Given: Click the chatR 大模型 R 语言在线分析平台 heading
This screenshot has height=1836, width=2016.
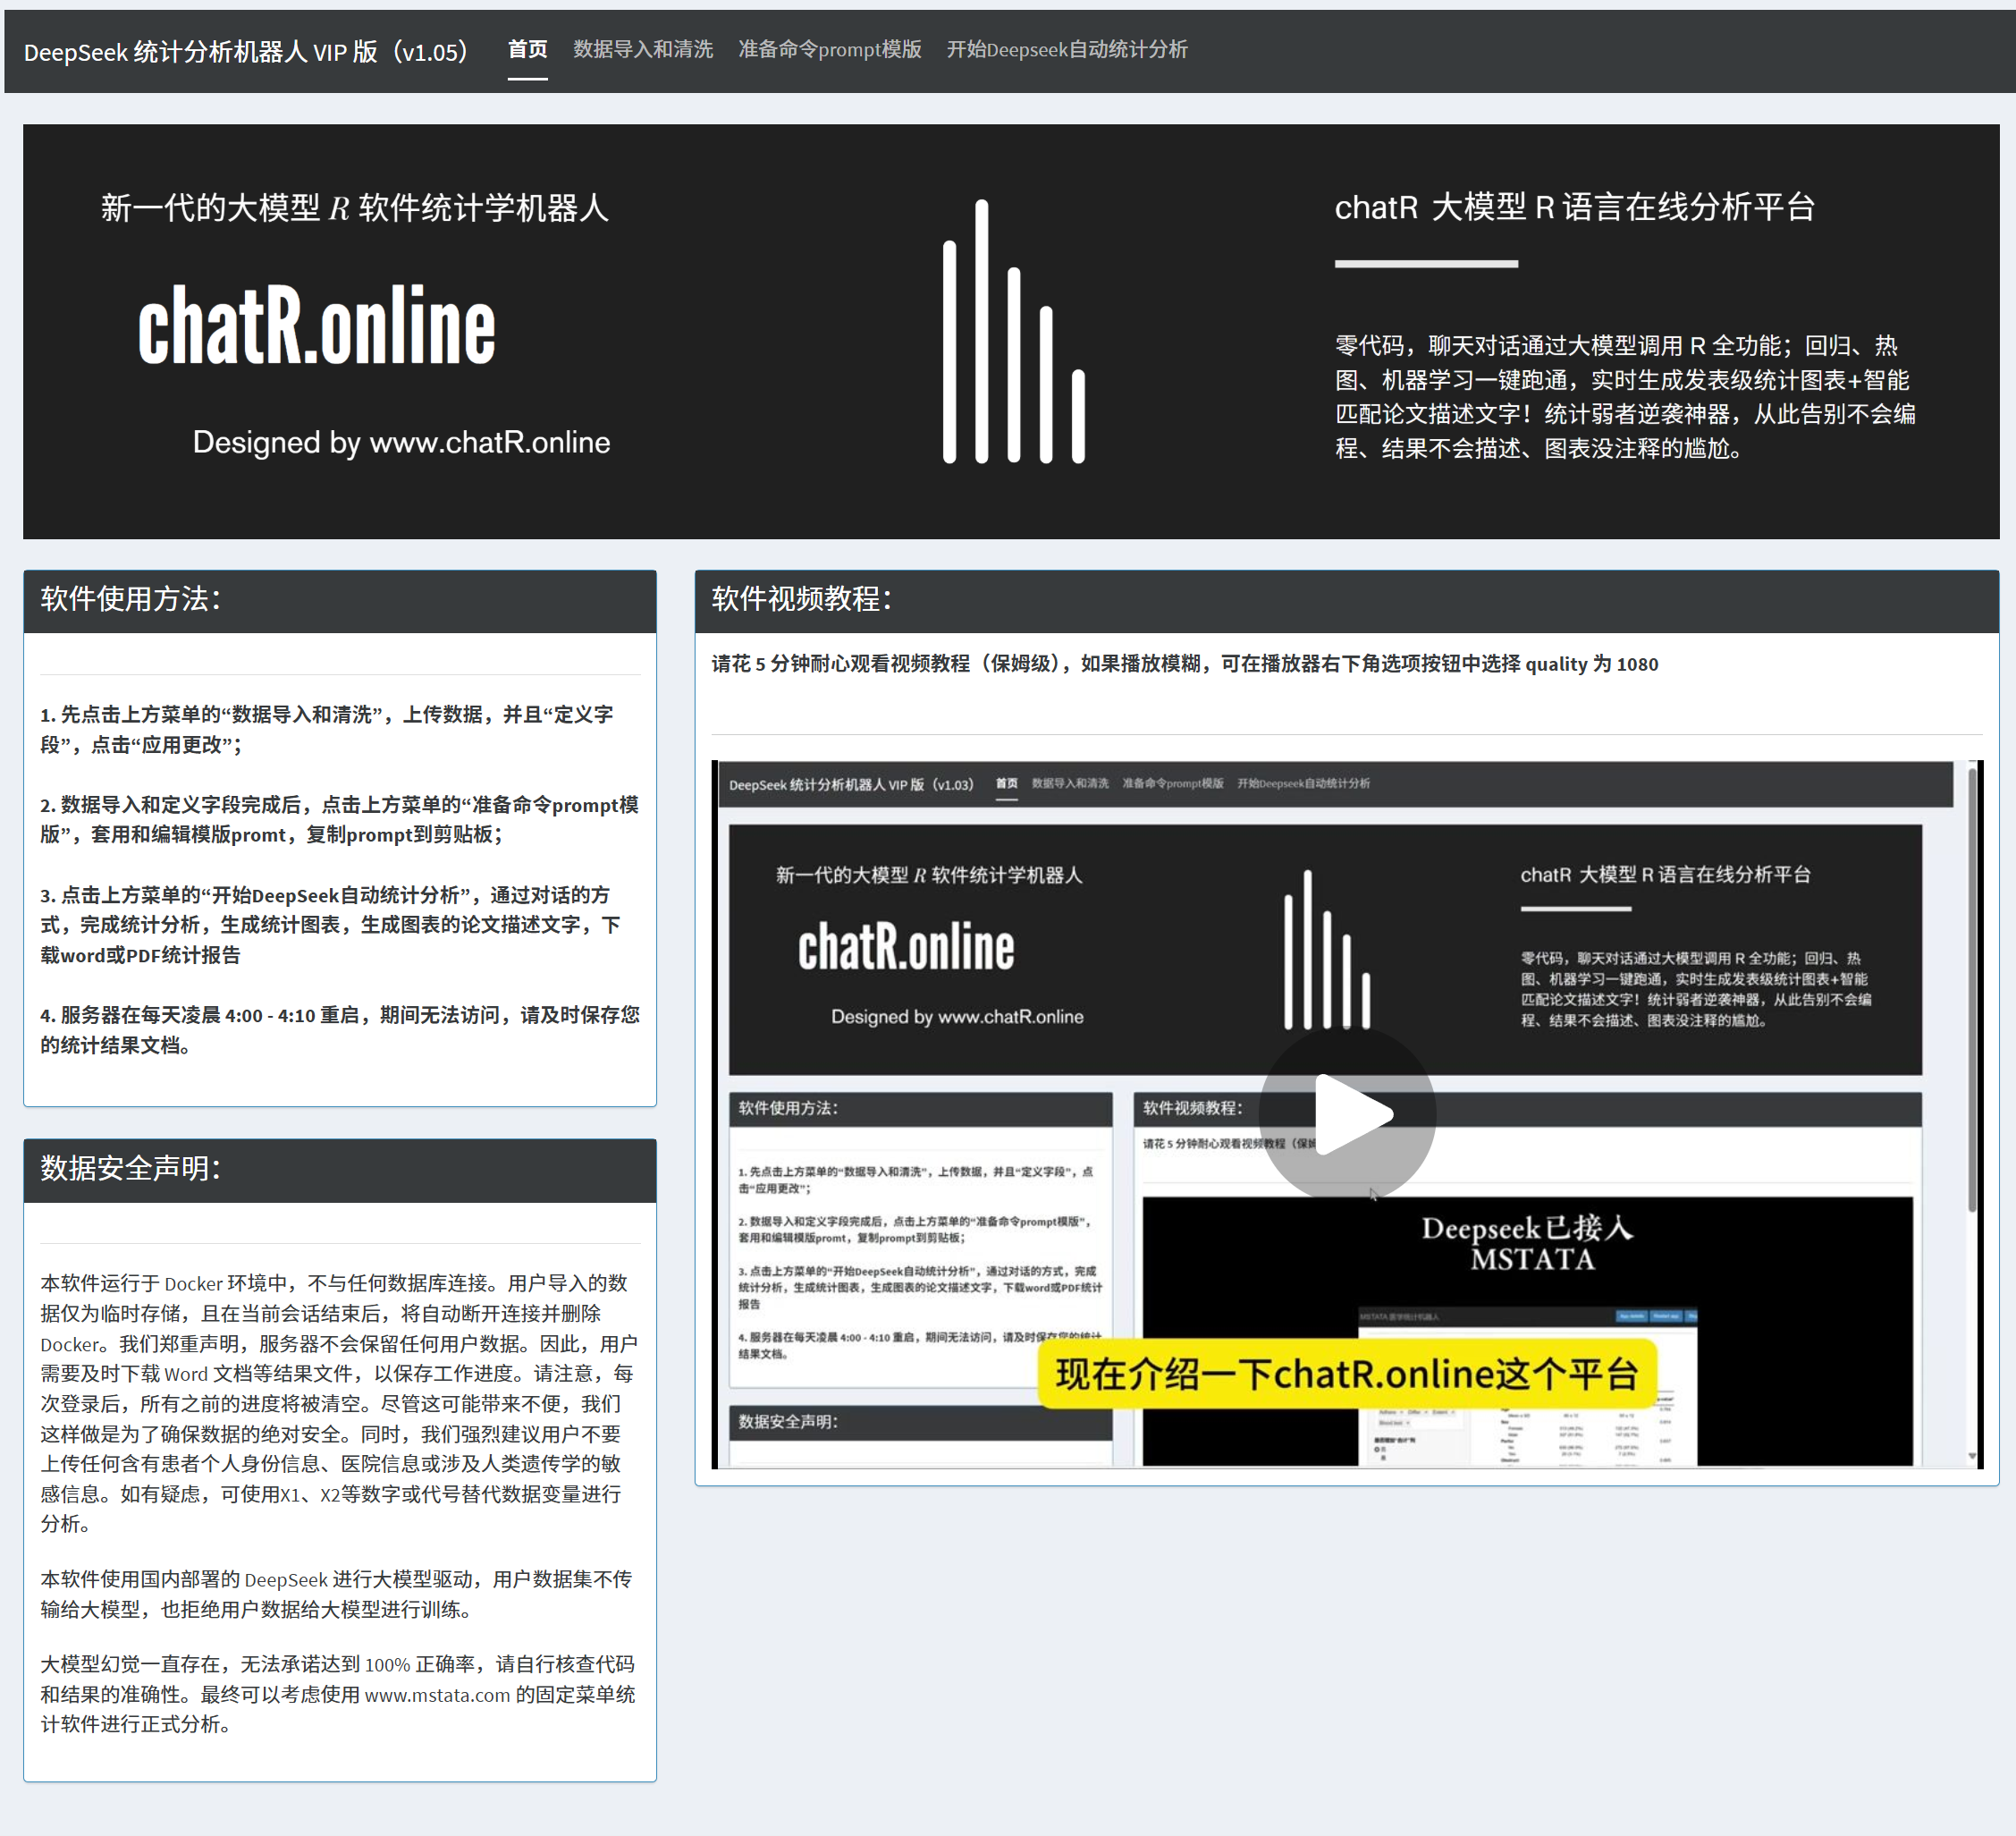Looking at the screenshot, I should pos(1575,207).
